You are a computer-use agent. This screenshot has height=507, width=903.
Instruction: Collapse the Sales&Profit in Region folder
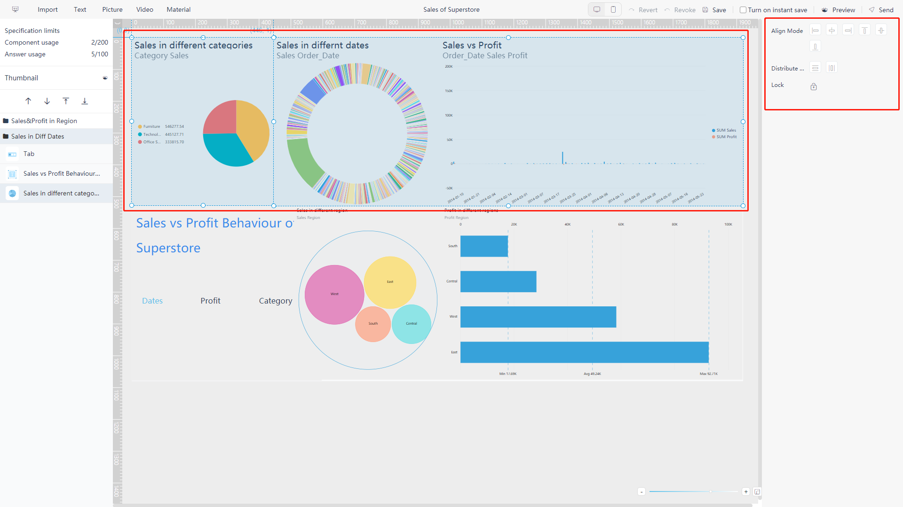pyautogui.click(x=6, y=121)
